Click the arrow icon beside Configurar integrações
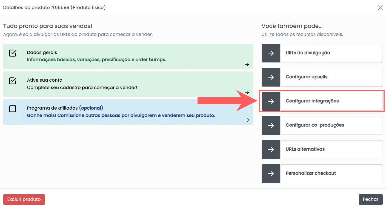Image resolution: width=386 pixels, height=209 pixels. 271,101
